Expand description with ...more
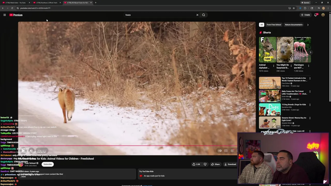Screen dimensions: 331x186 point(23,177)
